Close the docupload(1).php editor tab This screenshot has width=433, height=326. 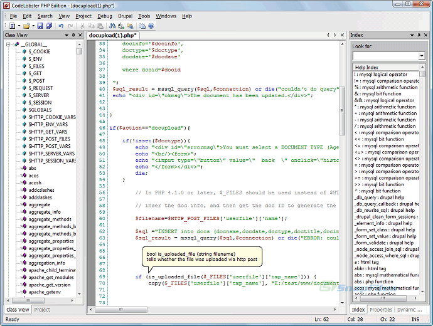[341, 35]
